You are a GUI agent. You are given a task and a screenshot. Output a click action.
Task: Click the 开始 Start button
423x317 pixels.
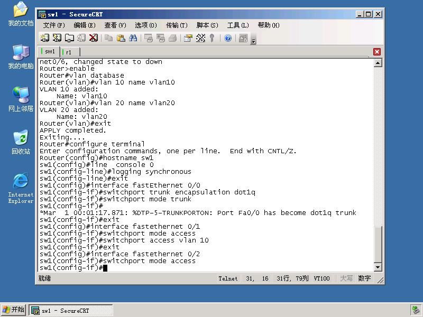click(13, 310)
